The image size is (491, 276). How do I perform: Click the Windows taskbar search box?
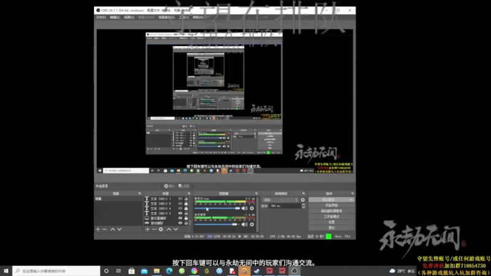click(x=56, y=271)
